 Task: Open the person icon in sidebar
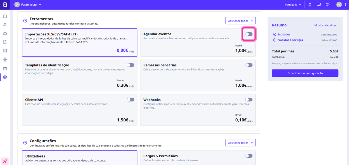[5, 25]
